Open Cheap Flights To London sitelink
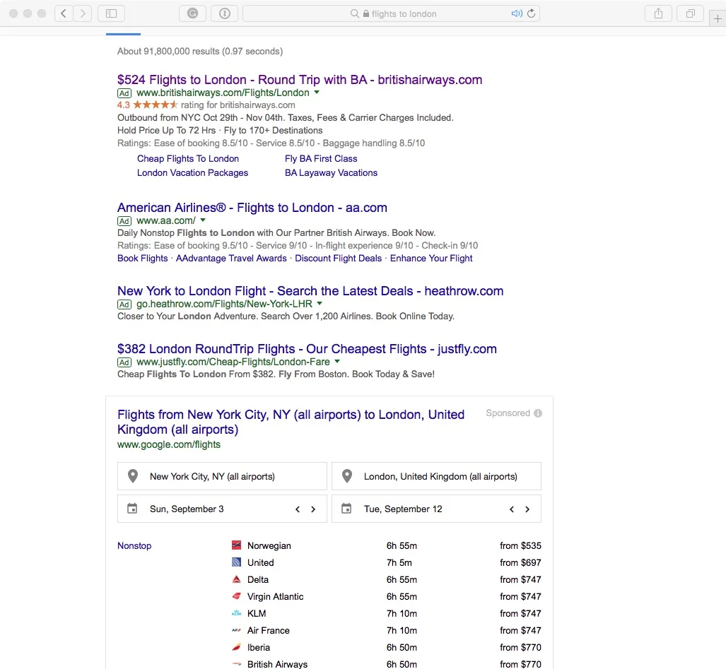Viewport: 726px width, 669px height. [188, 159]
